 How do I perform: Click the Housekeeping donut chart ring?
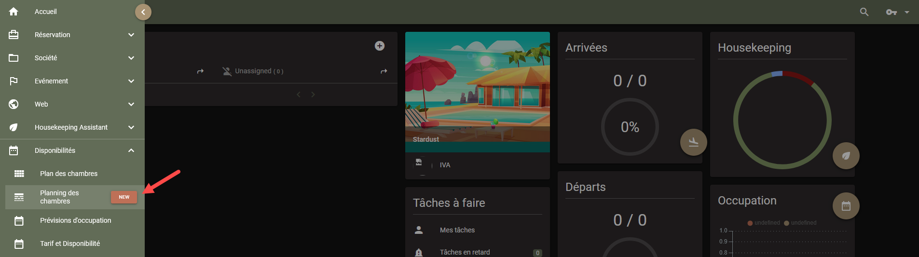[782, 120]
